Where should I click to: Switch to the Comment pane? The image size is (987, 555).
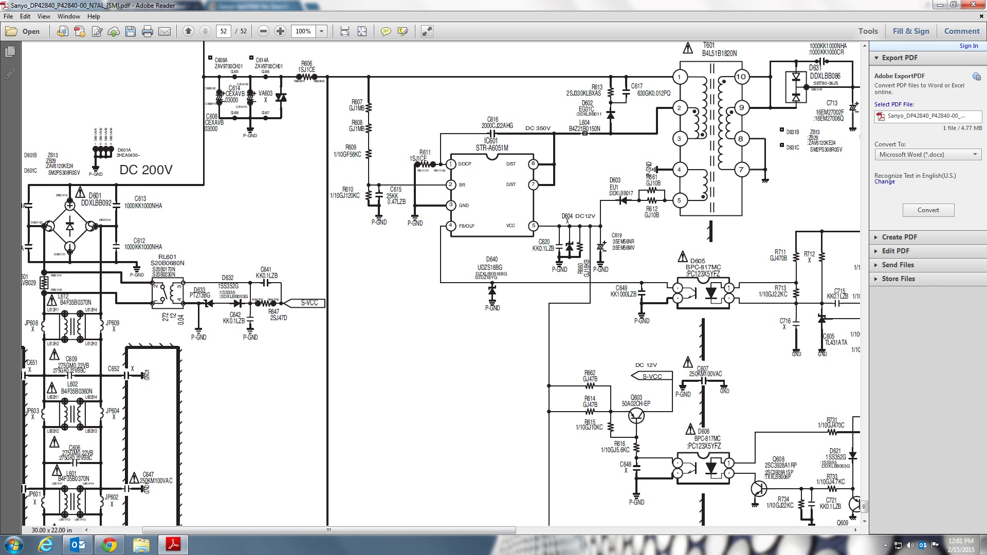tap(961, 31)
